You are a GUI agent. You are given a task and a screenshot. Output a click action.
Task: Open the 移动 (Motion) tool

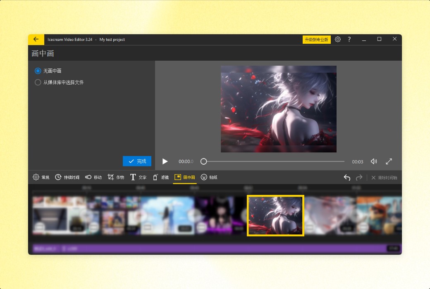click(x=93, y=177)
